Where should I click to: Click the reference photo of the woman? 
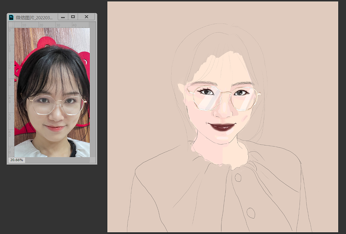[52, 92]
